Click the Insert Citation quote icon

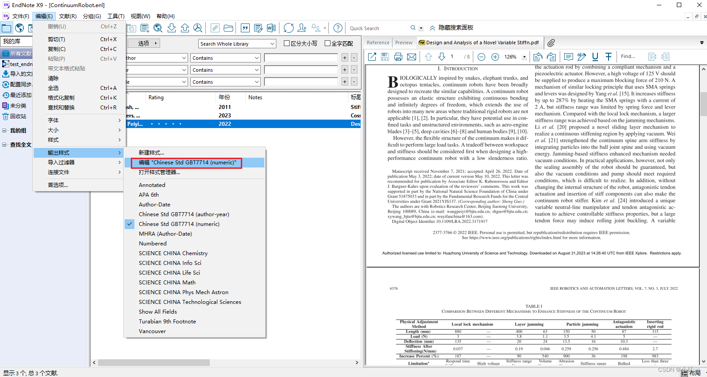click(x=245, y=28)
